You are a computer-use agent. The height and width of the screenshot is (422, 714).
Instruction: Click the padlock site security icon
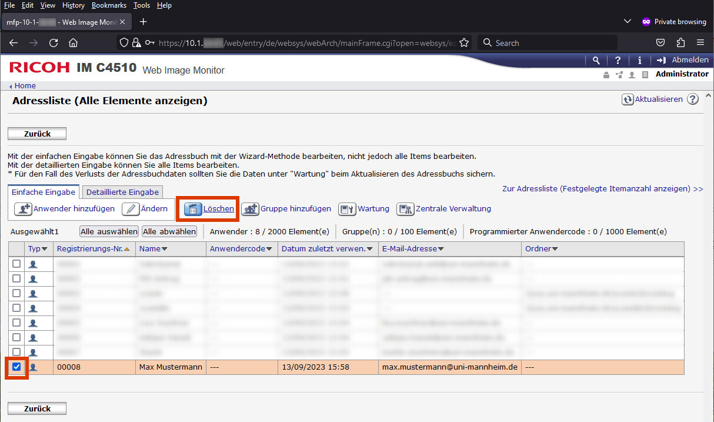[x=136, y=43]
